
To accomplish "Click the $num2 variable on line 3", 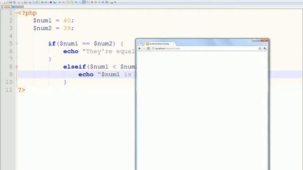I will coord(43,28).
